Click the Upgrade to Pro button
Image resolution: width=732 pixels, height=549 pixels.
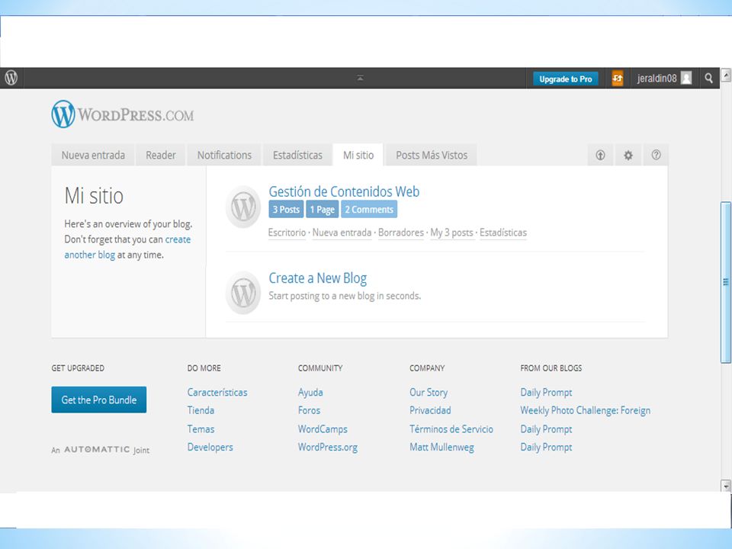click(565, 79)
